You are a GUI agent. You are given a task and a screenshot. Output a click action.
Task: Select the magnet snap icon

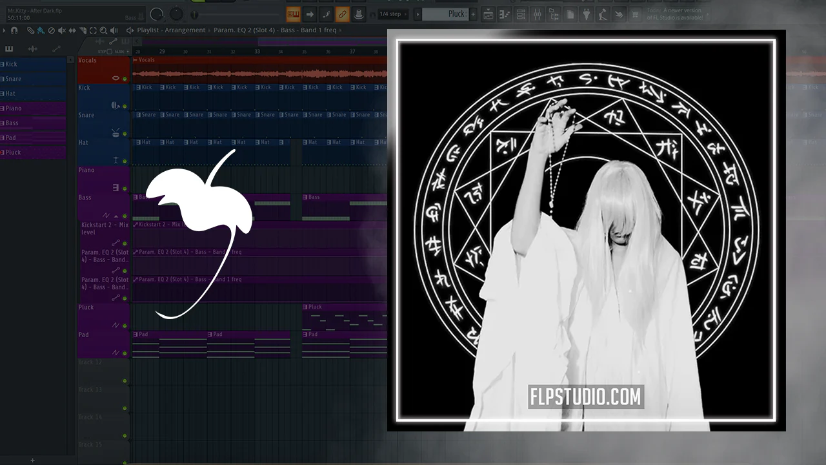click(x=14, y=30)
